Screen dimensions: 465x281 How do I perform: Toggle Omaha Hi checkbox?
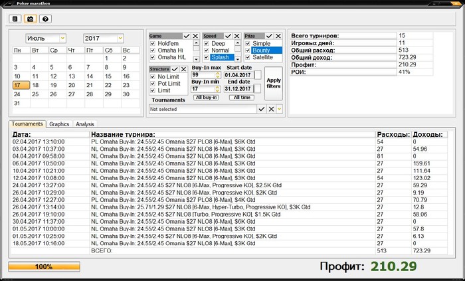coord(153,50)
